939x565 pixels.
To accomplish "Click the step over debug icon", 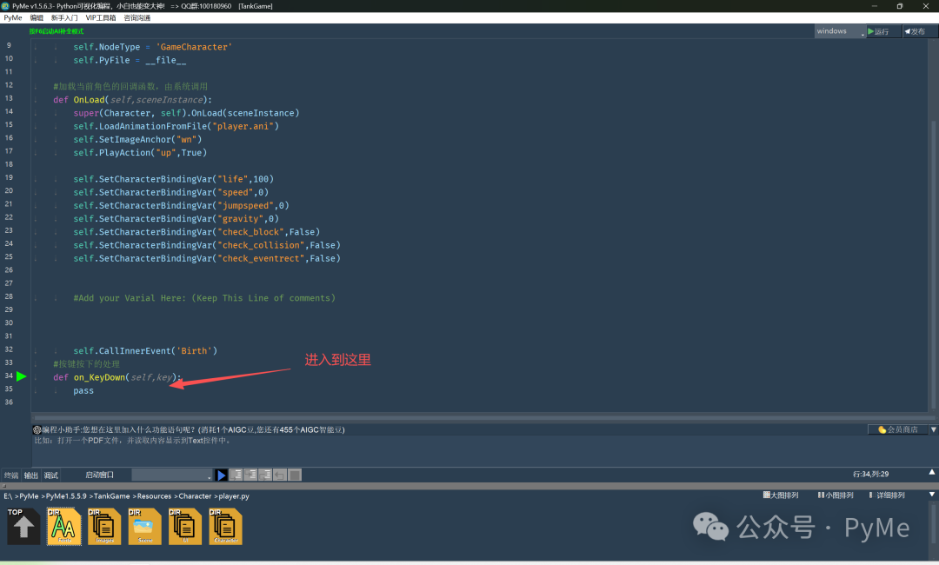I will (x=236, y=475).
